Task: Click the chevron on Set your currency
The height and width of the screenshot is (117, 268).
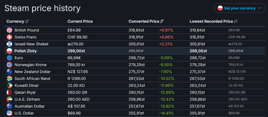Action: pos(259,8)
